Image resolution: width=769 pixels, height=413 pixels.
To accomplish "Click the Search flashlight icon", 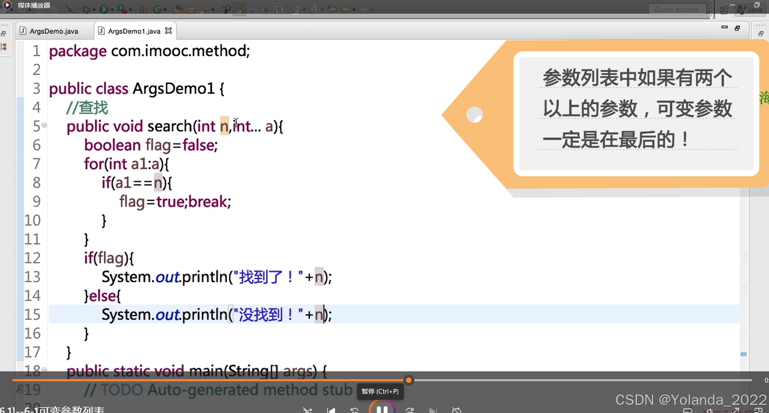I will [204, 9].
